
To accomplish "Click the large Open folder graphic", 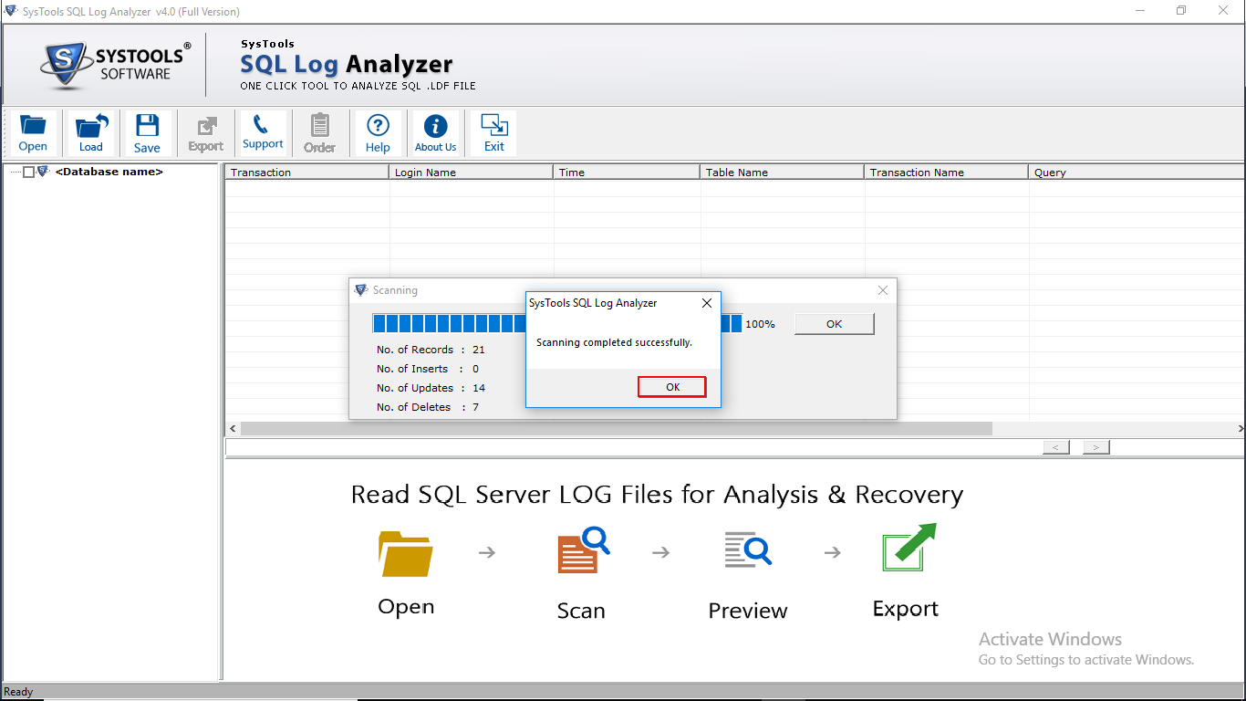I will [x=405, y=553].
